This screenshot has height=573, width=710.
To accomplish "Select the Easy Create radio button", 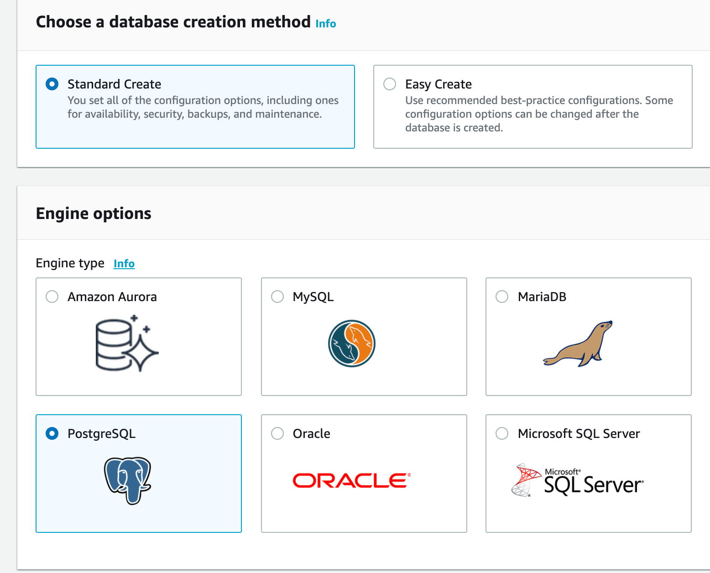I will pyautogui.click(x=390, y=84).
